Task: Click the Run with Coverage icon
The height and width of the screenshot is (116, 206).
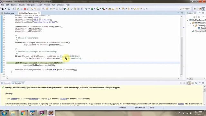Action: (x=98, y=9)
